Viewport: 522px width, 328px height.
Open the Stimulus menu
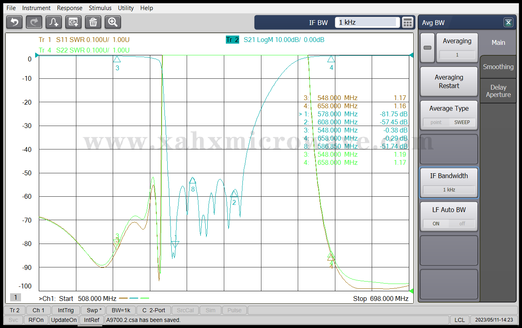(x=100, y=8)
